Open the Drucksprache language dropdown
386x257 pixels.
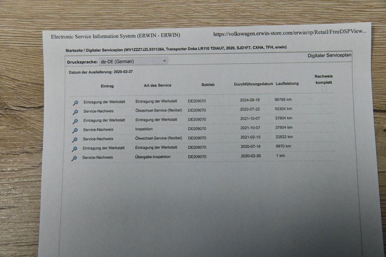[133, 61]
